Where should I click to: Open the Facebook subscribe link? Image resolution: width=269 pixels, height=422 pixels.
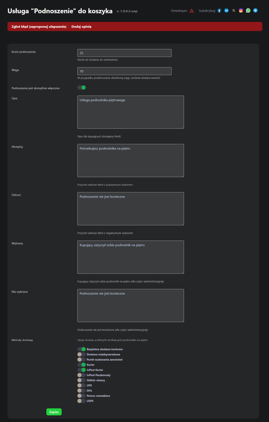(219, 11)
